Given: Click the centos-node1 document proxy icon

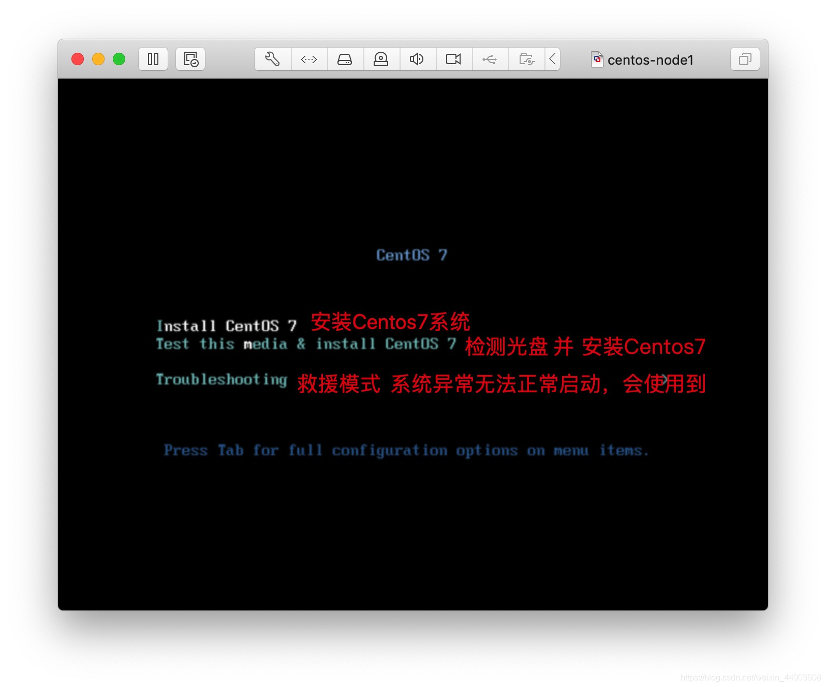Looking at the screenshot, I should coord(597,59).
